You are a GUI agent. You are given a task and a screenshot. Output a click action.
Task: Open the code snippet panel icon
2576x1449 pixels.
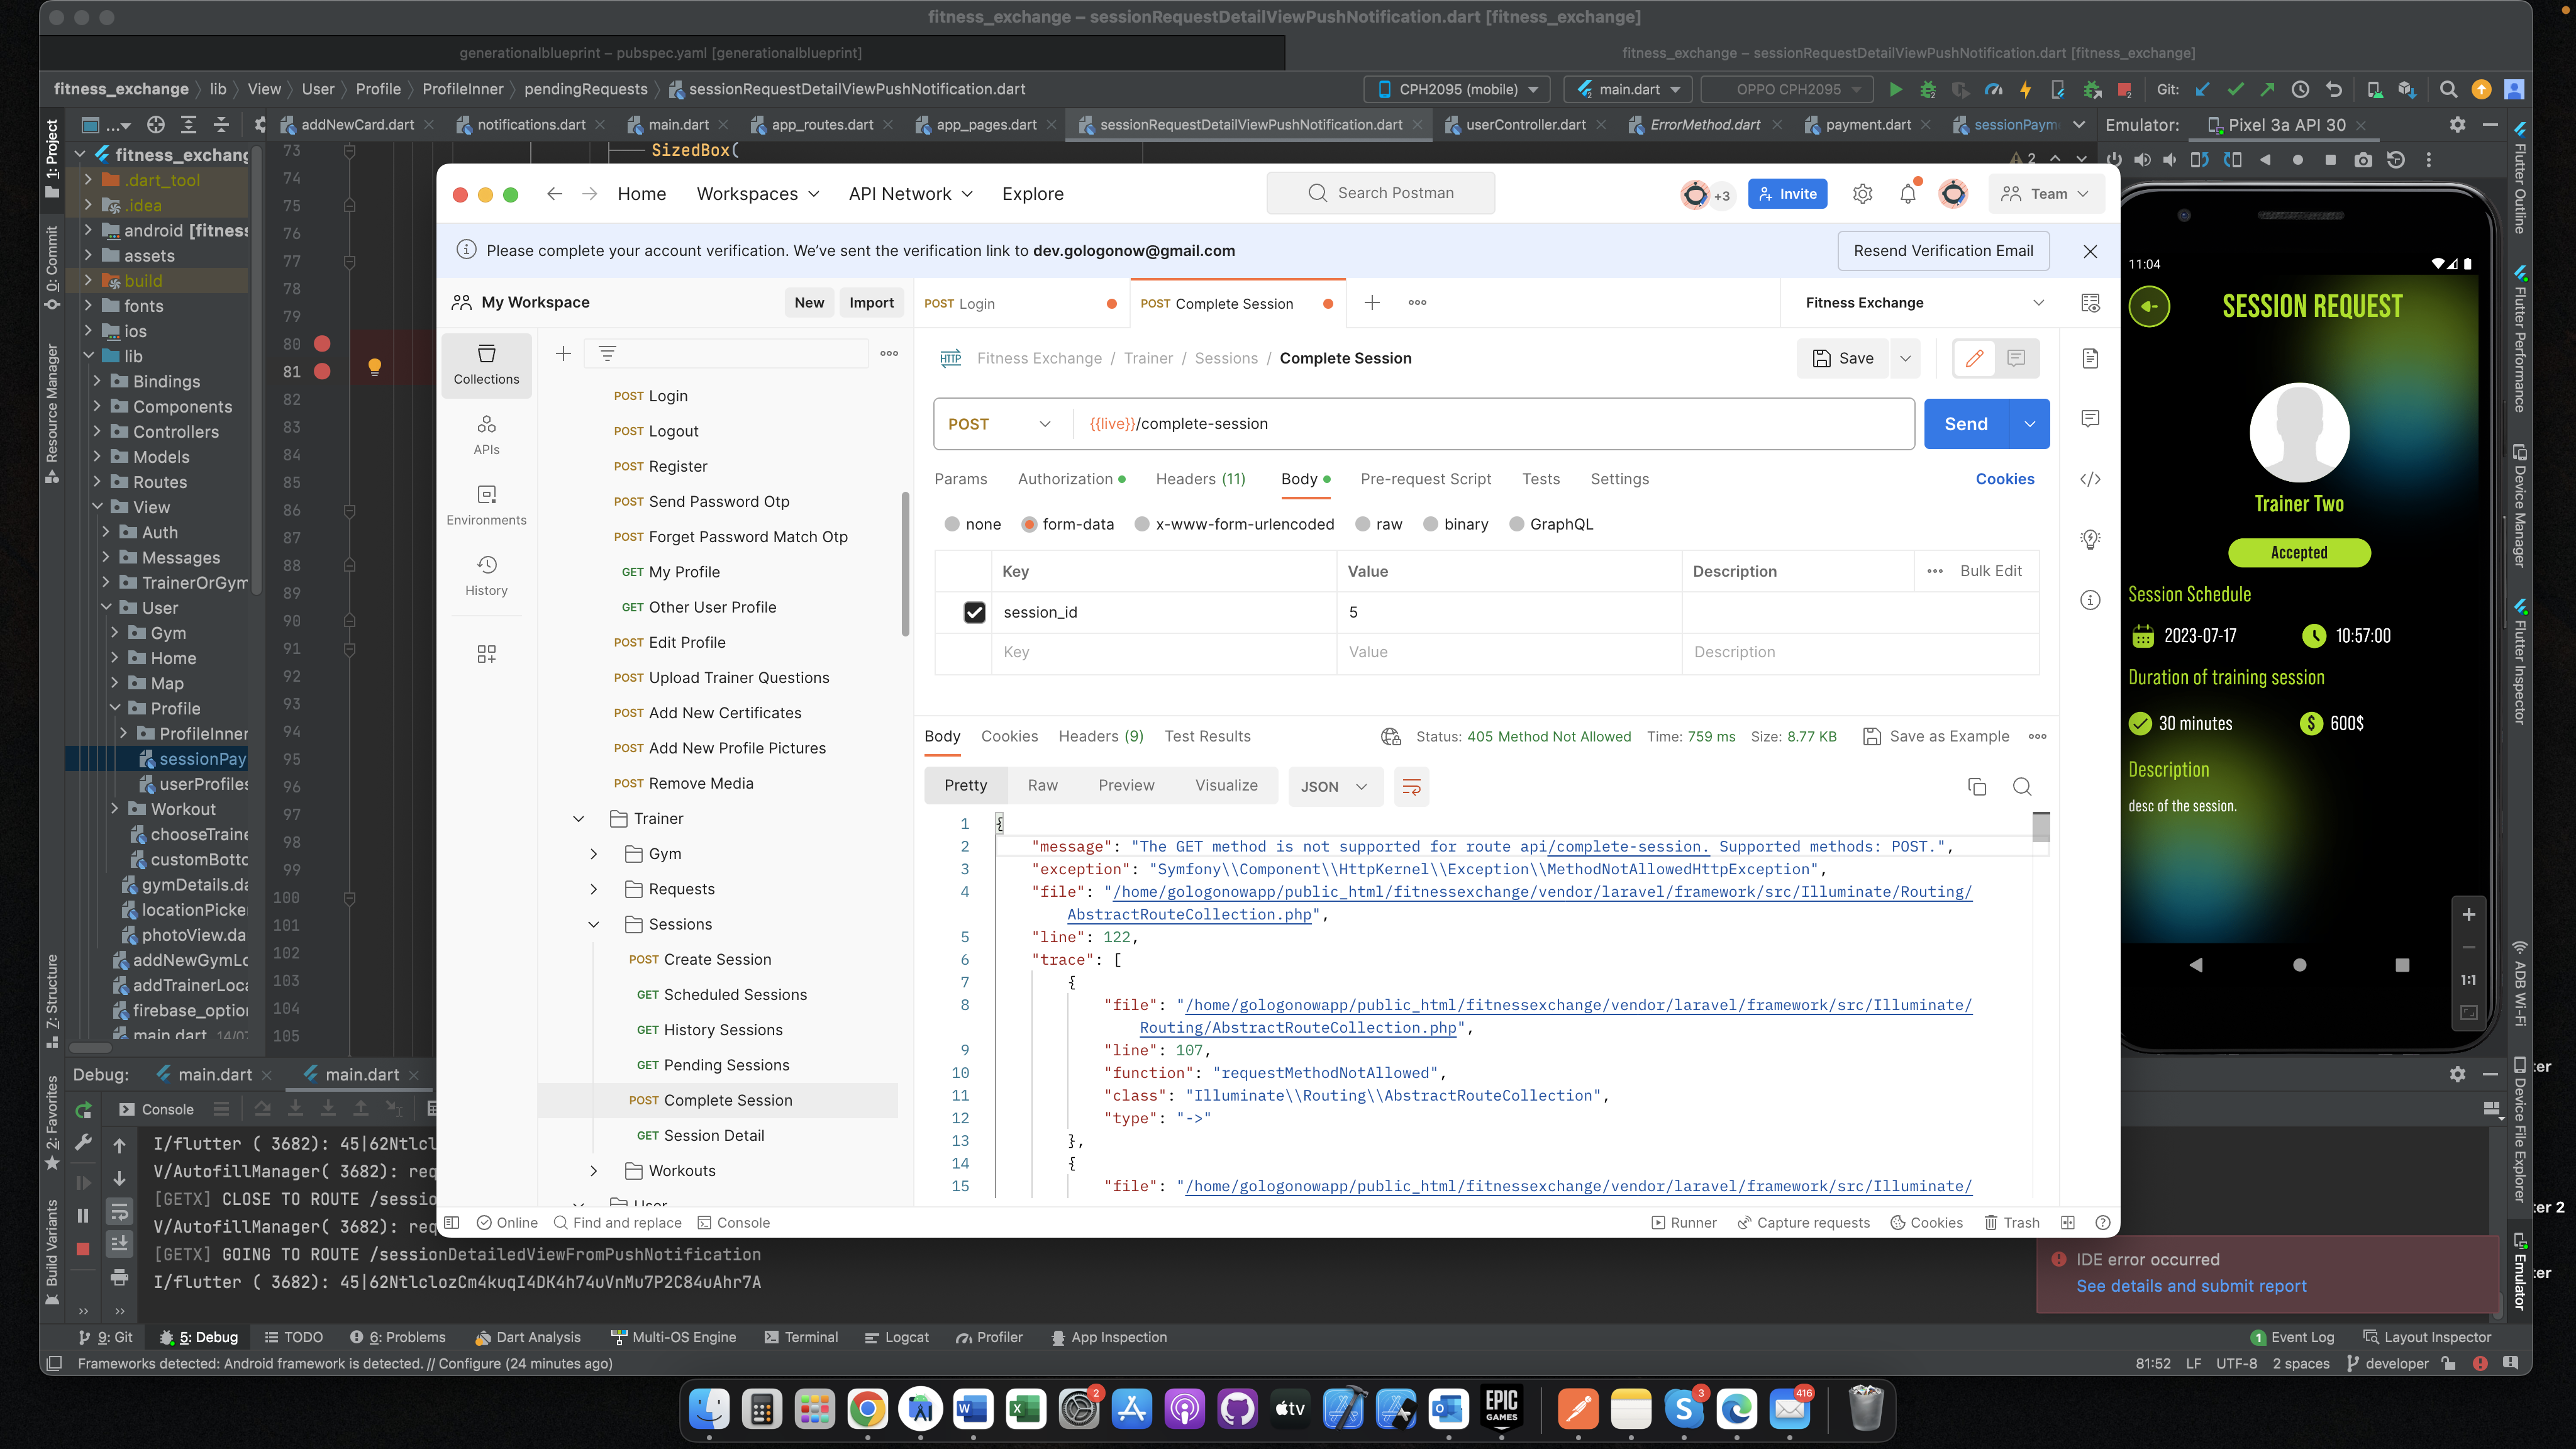(2090, 479)
